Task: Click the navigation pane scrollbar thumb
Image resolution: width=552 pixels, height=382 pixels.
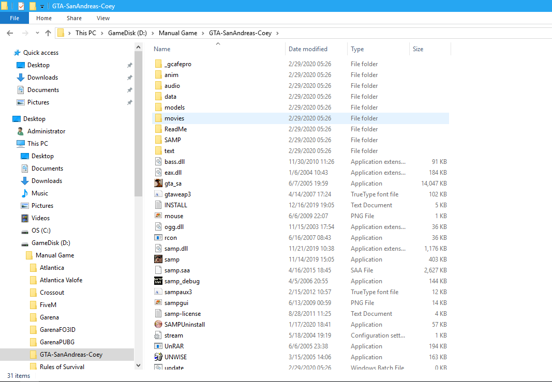Action: click(x=138, y=124)
